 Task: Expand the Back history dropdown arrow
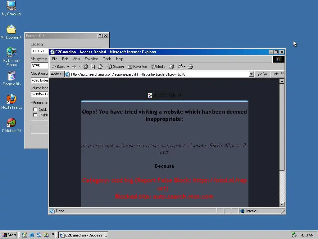click(x=68, y=67)
